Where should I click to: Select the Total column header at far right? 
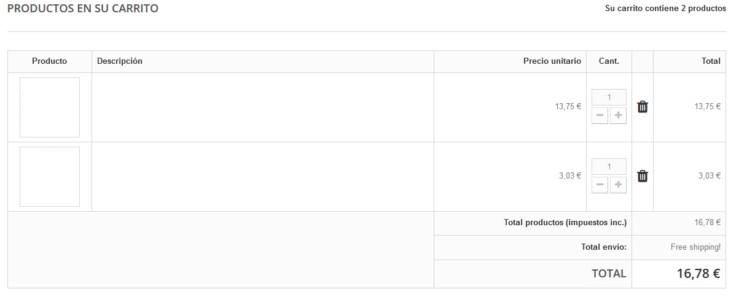click(x=711, y=61)
